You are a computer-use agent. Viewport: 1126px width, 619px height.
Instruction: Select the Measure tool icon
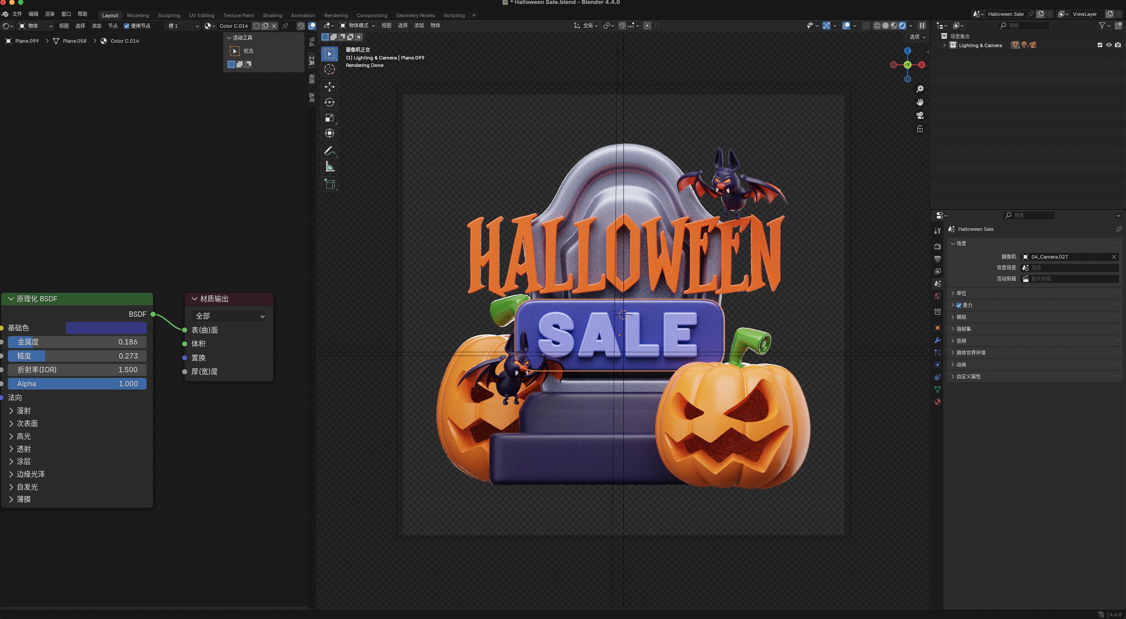tap(329, 167)
